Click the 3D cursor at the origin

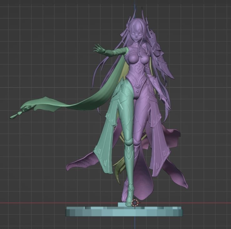135,203
